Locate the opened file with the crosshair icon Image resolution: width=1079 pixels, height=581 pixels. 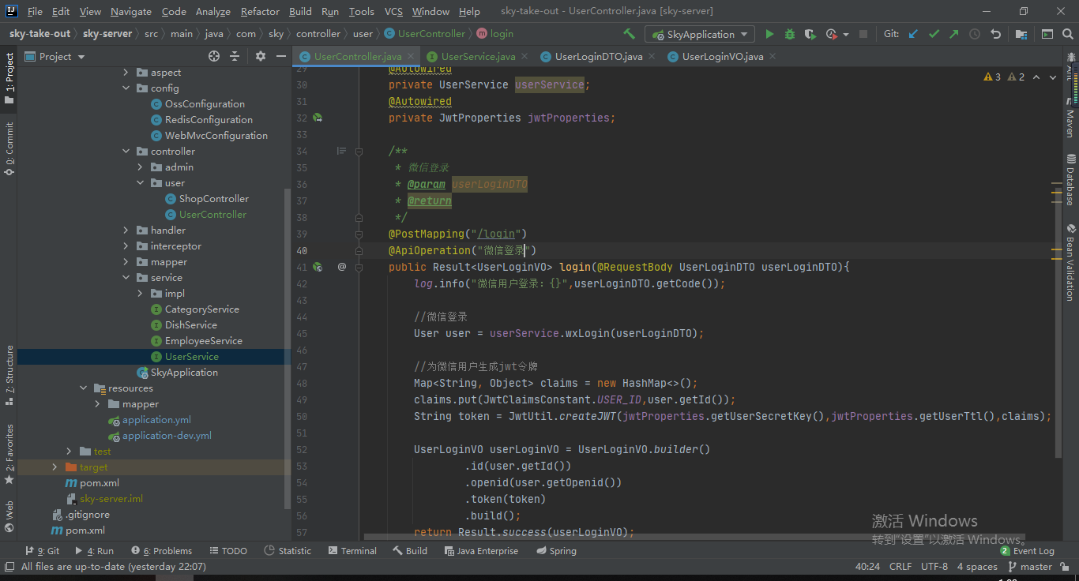point(213,56)
